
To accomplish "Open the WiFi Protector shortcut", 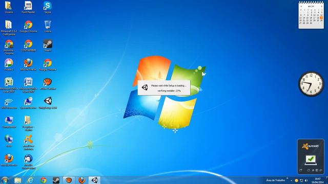I will (9, 103).
